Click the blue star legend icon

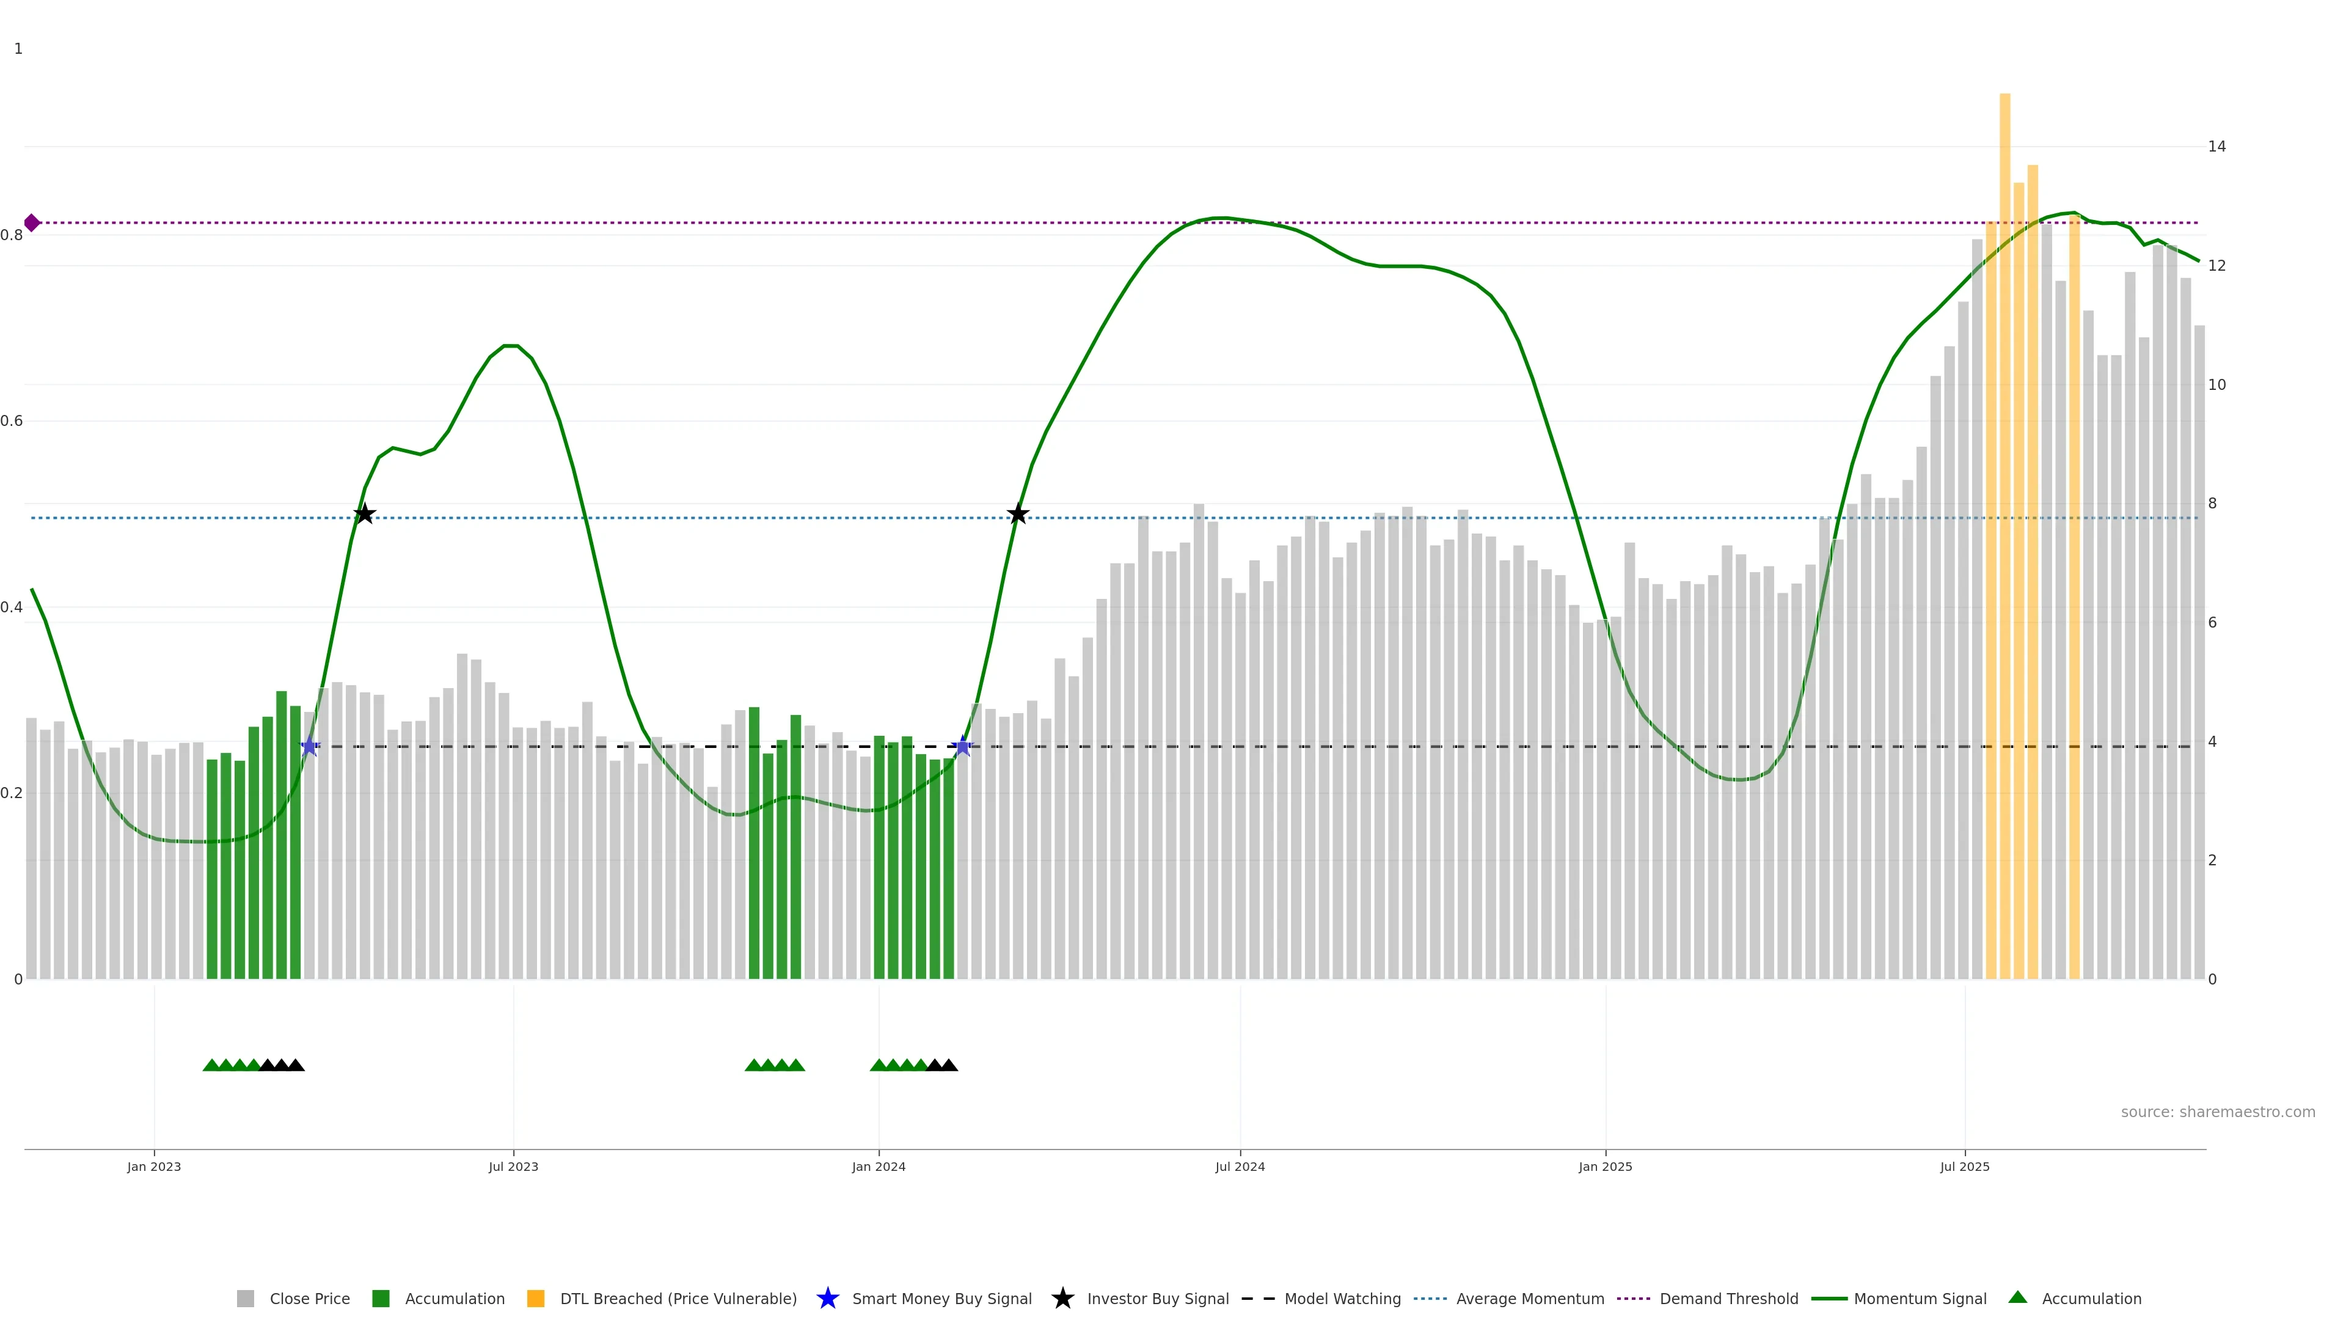827,1298
